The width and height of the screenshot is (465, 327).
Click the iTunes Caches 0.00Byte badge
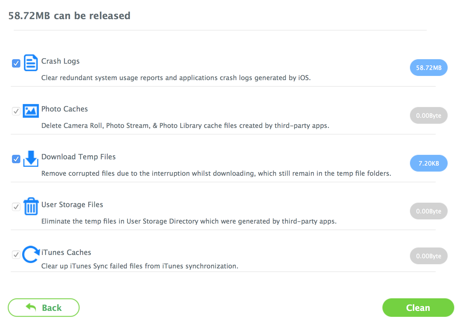click(x=428, y=256)
